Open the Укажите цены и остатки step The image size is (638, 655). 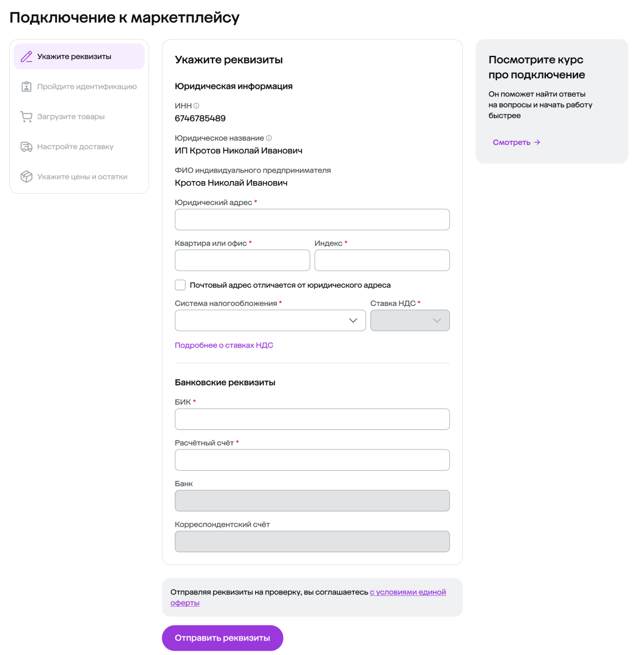82,177
